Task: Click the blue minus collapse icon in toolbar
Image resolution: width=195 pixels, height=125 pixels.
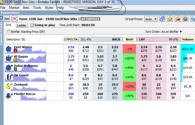Action: (7, 19)
